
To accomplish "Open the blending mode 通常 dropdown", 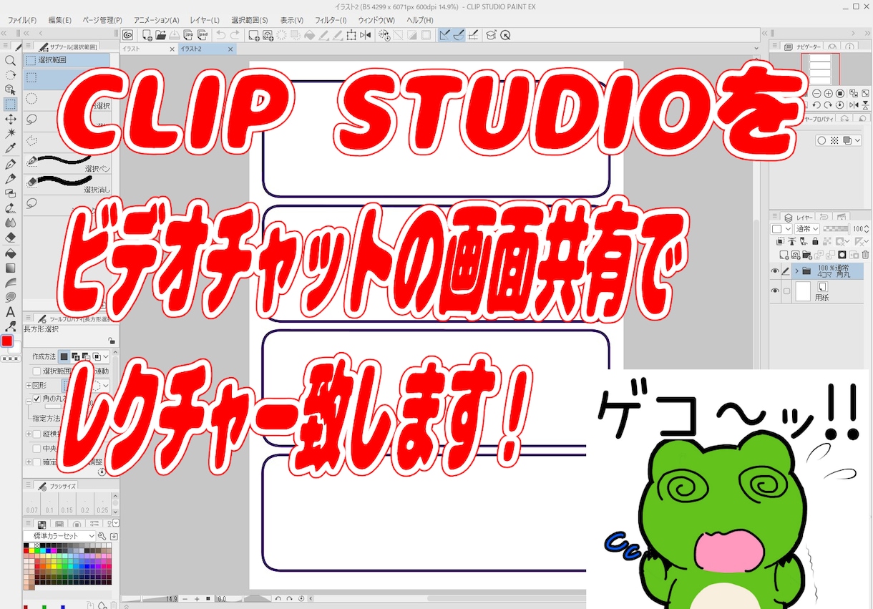I will 806,229.
